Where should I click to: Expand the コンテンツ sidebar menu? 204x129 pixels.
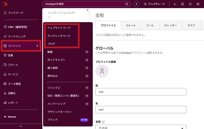pyautogui.click(x=21, y=46)
